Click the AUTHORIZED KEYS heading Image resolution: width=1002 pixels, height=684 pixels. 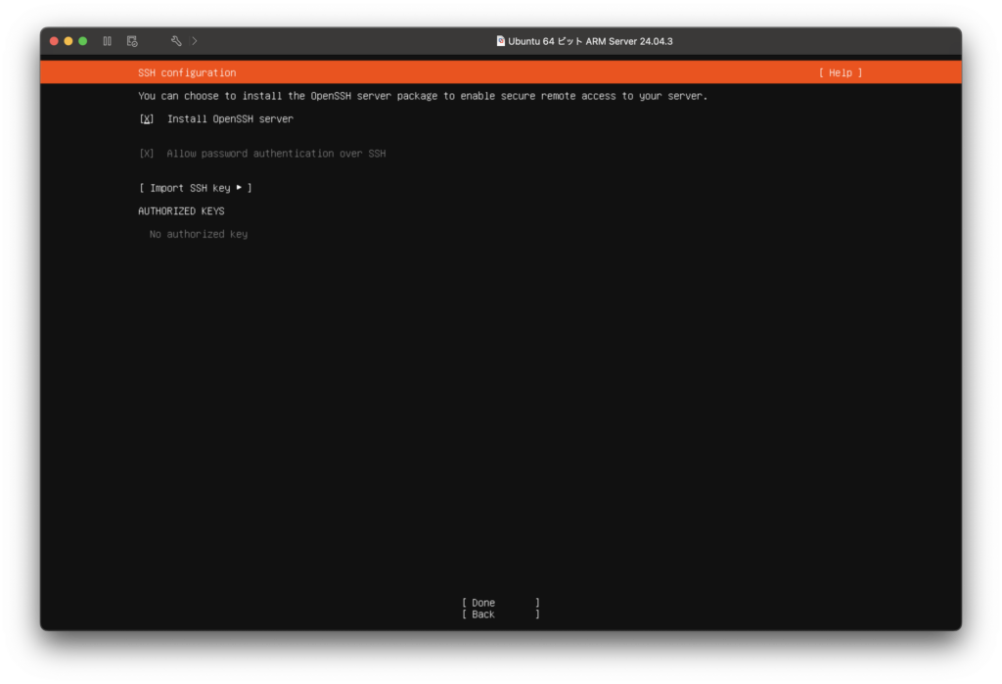pos(181,211)
